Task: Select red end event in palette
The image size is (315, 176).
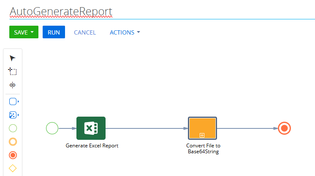Action: point(13,155)
